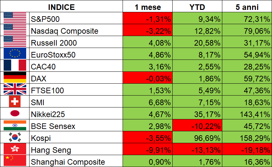Click the UK flag next to FTSE100
Screen dimensions: 272x167
pyautogui.click(x=15, y=89)
